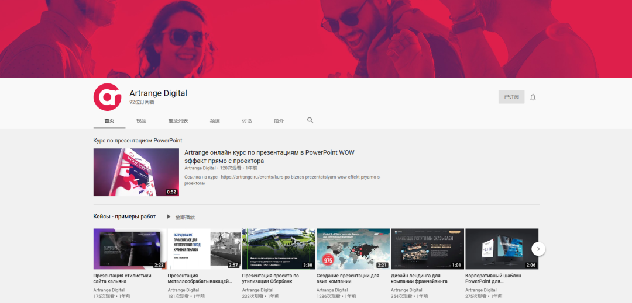This screenshot has height=303, width=632.
Task: Open thumbnail of сайта кальяна video 2:22
Action: pyautogui.click(x=130, y=249)
